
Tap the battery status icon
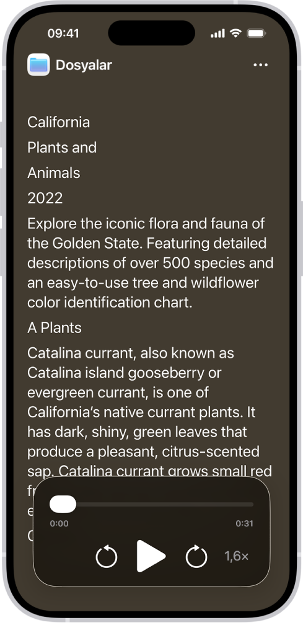pos(257,33)
